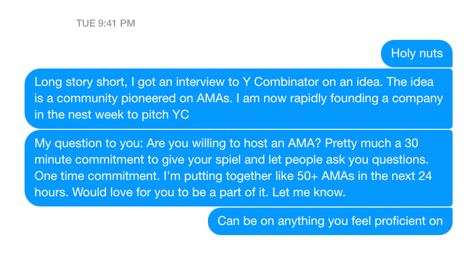Viewport: 469px width, 275px height.
Task: Click the TUE 9:41 PM timestamp
Action: [x=105, y=23]
